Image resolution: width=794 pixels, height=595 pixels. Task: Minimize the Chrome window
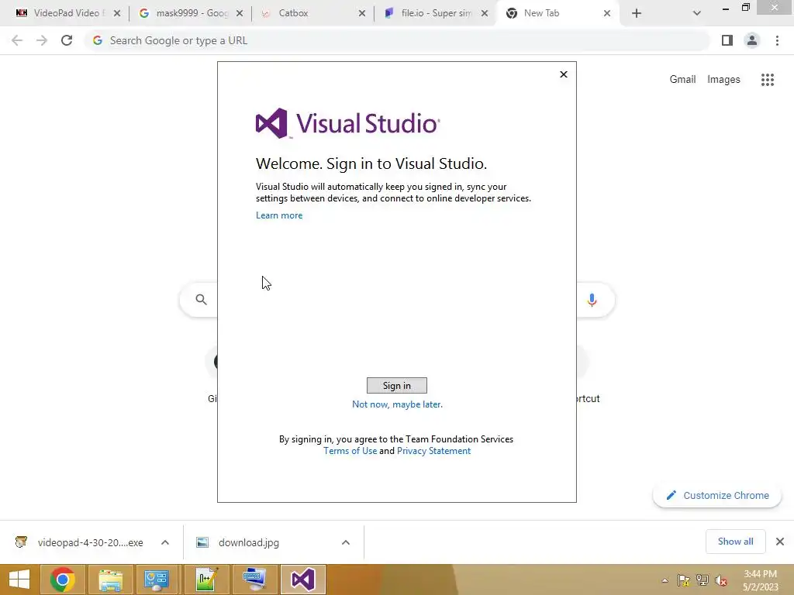point(726,8)
